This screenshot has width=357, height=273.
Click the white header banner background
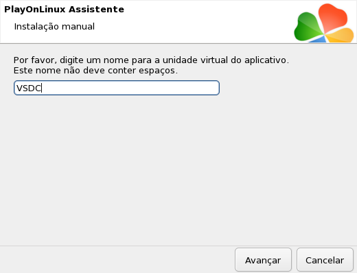click(183, 22)
